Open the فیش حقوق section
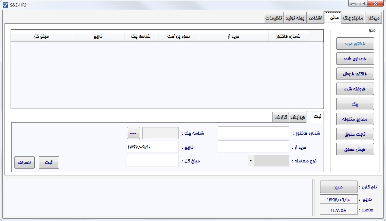 (x=355, y=149)
